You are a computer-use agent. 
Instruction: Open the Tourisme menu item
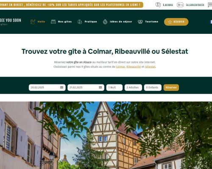[152, 22]
